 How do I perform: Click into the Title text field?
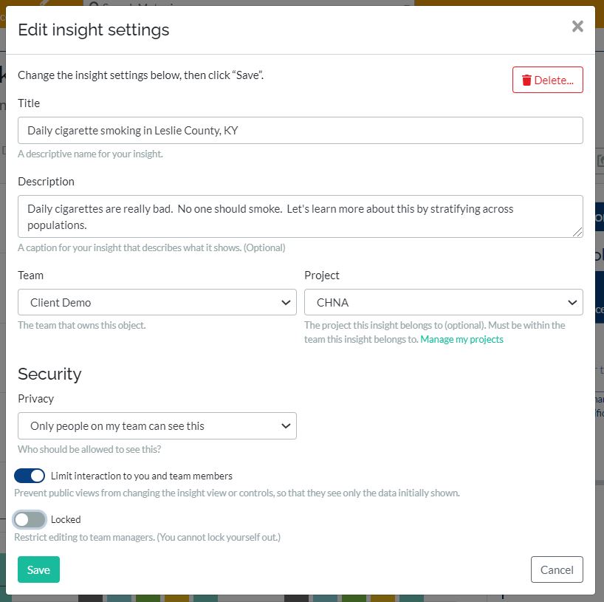[x=300, y=131]
